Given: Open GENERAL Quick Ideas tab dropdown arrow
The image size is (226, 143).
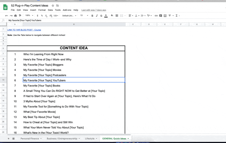Looking at the screenshot, I should click(x=128, y=139).
